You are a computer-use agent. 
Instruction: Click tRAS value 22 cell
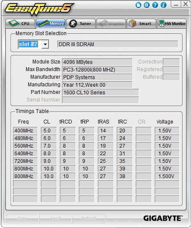tap(105, 153)
